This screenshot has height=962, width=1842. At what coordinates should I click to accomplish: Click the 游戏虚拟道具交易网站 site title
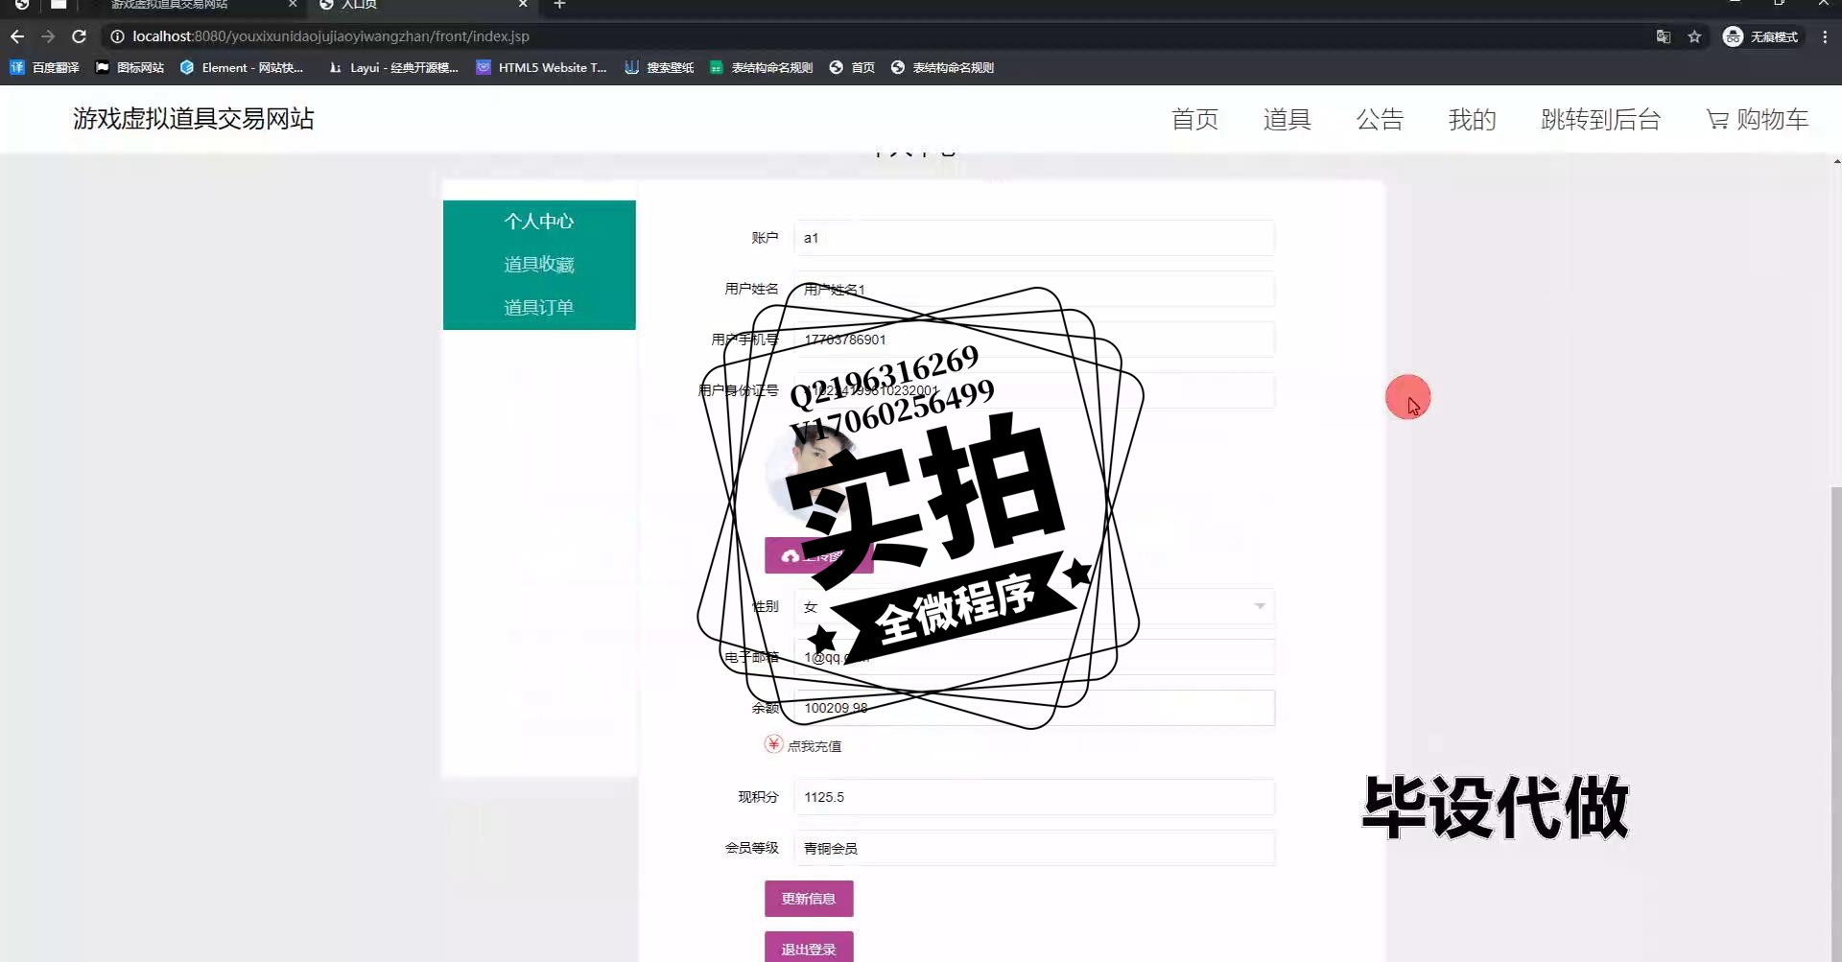(194, 119)
